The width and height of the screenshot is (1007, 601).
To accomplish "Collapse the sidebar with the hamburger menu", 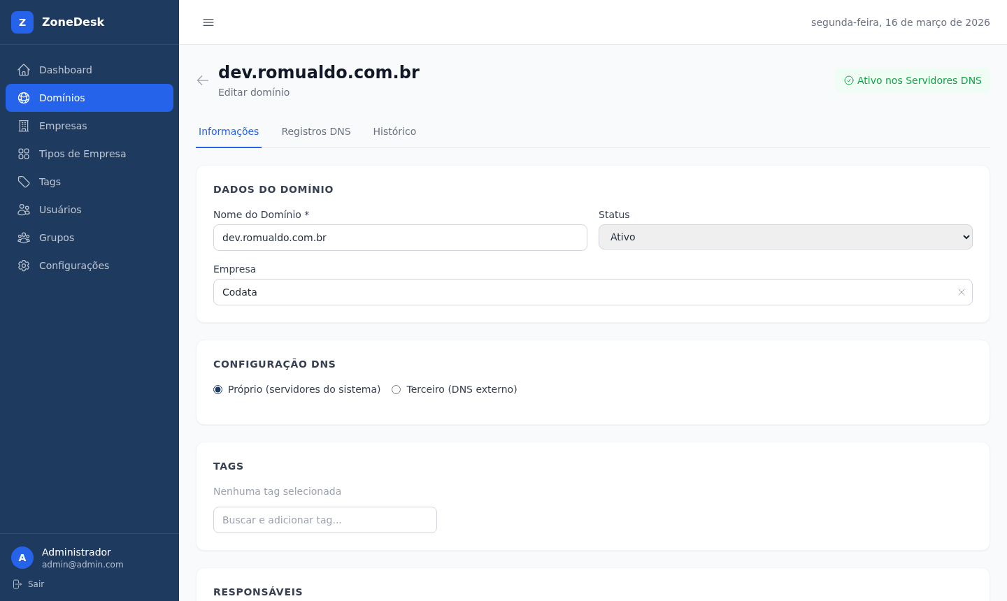I will tap(208, 22).
